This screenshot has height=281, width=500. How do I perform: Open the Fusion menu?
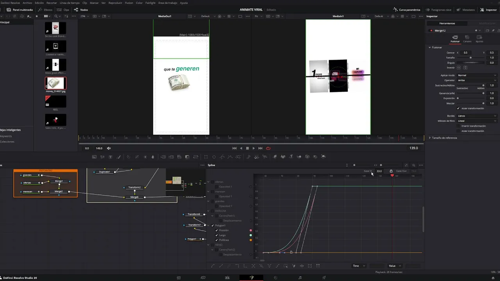(x=129, y=3)
